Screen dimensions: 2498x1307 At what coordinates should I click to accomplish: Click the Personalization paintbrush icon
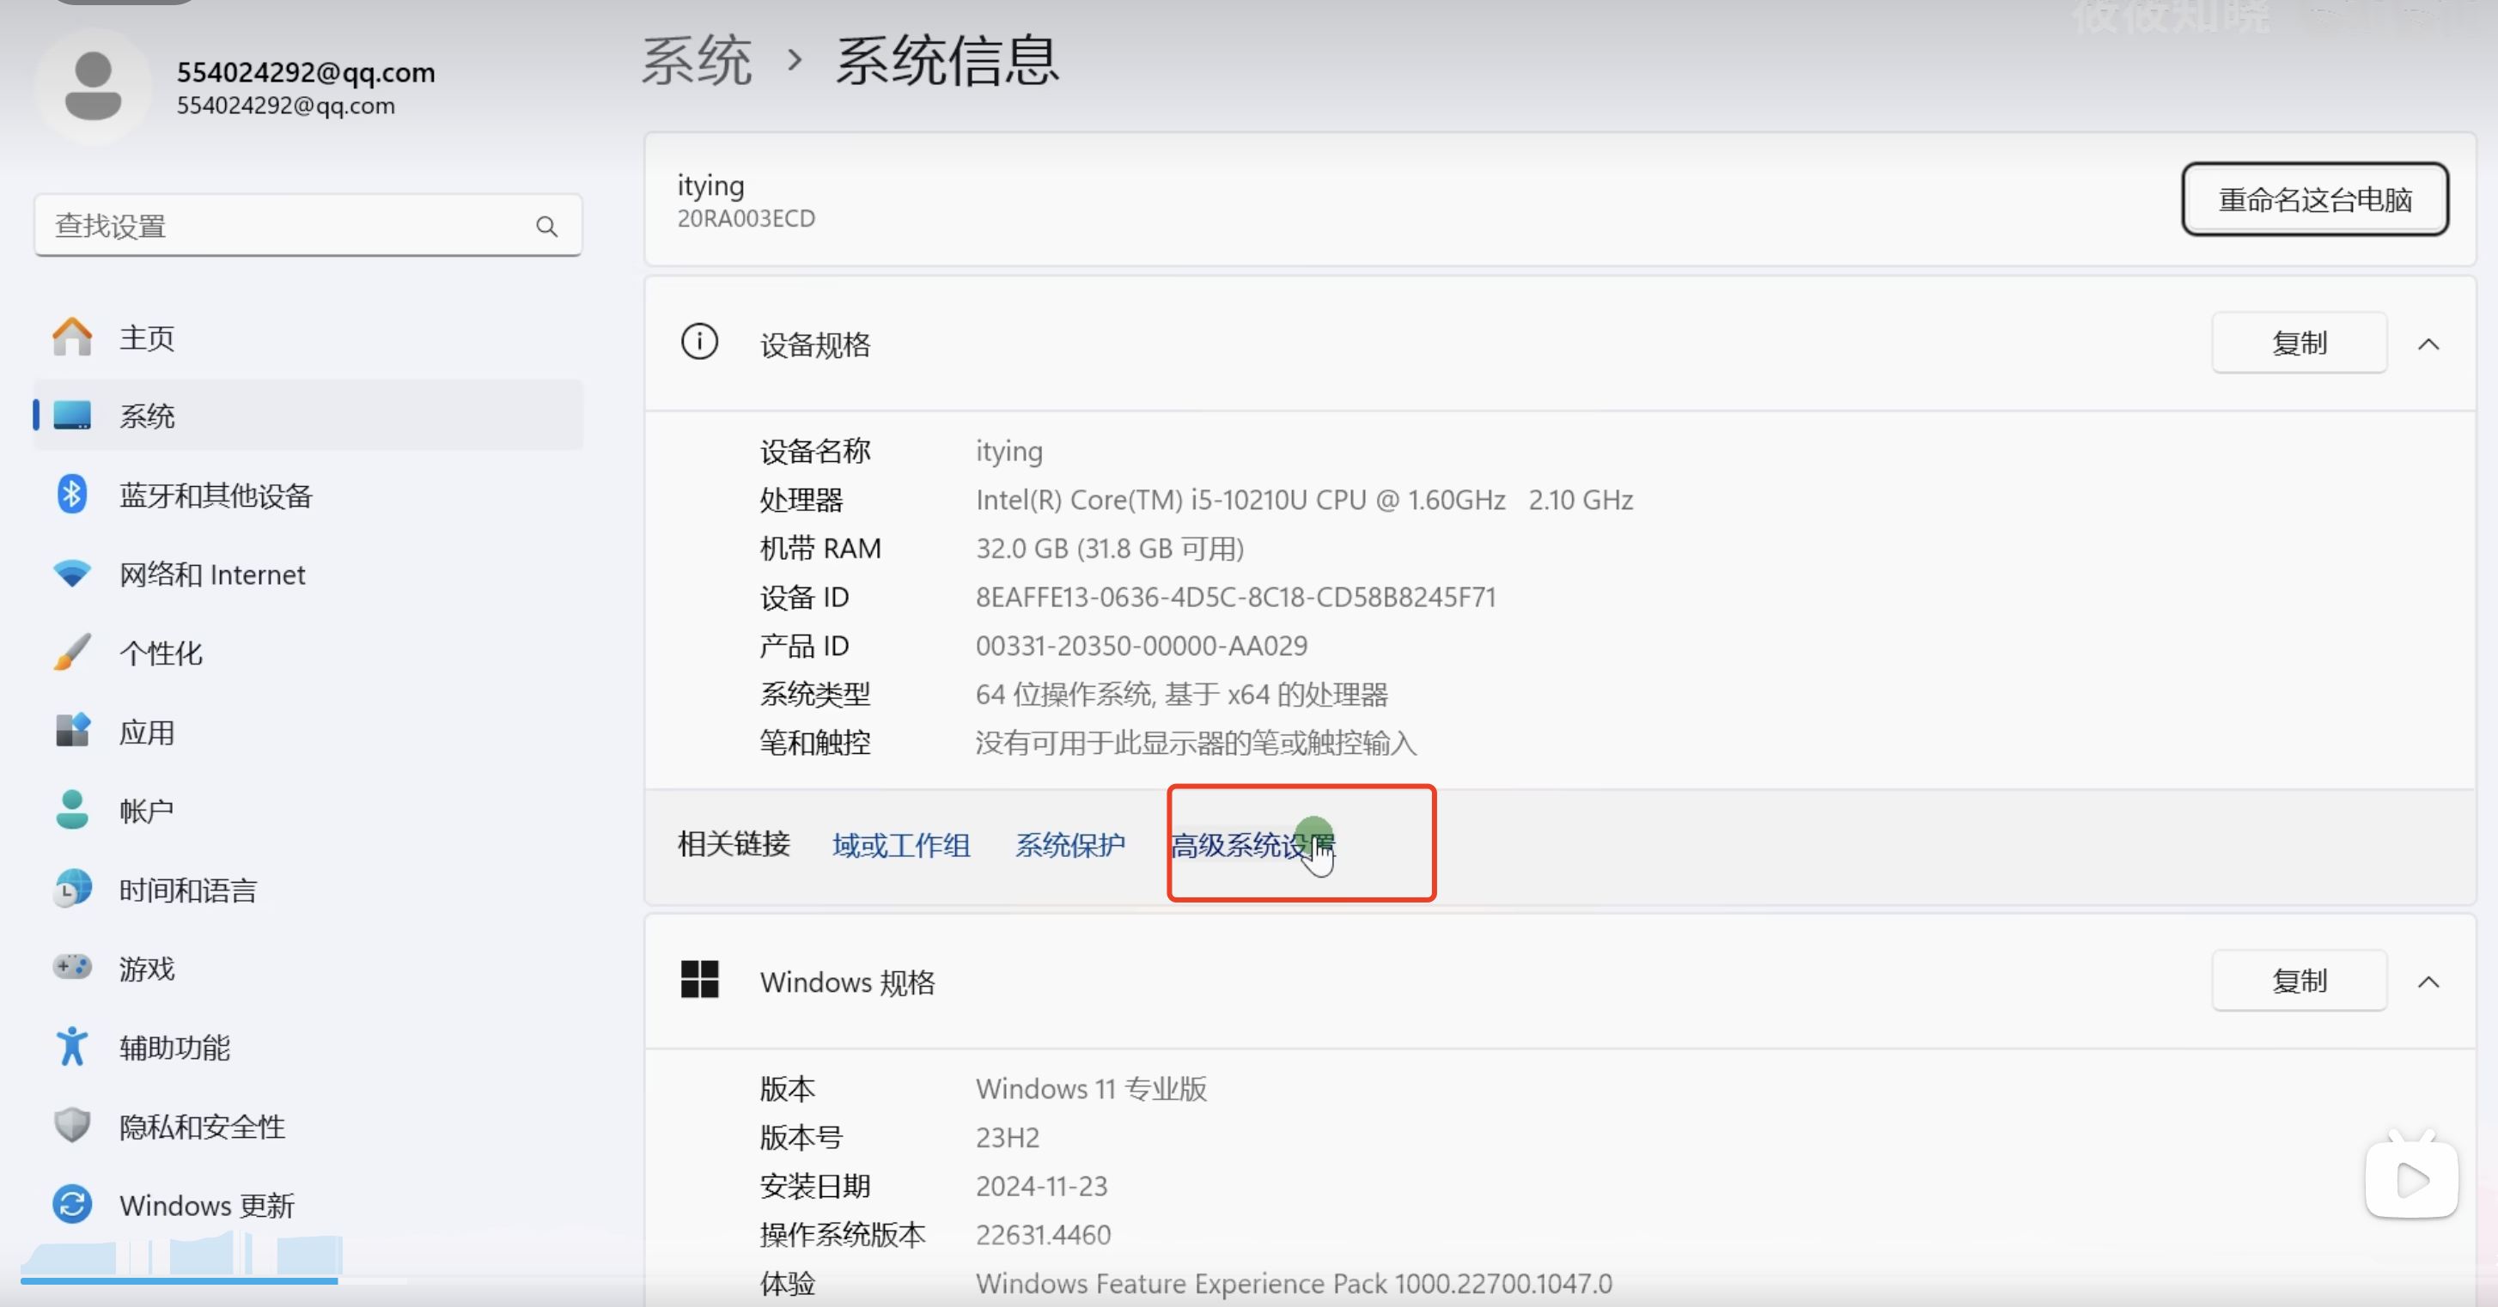coord(72,653)
